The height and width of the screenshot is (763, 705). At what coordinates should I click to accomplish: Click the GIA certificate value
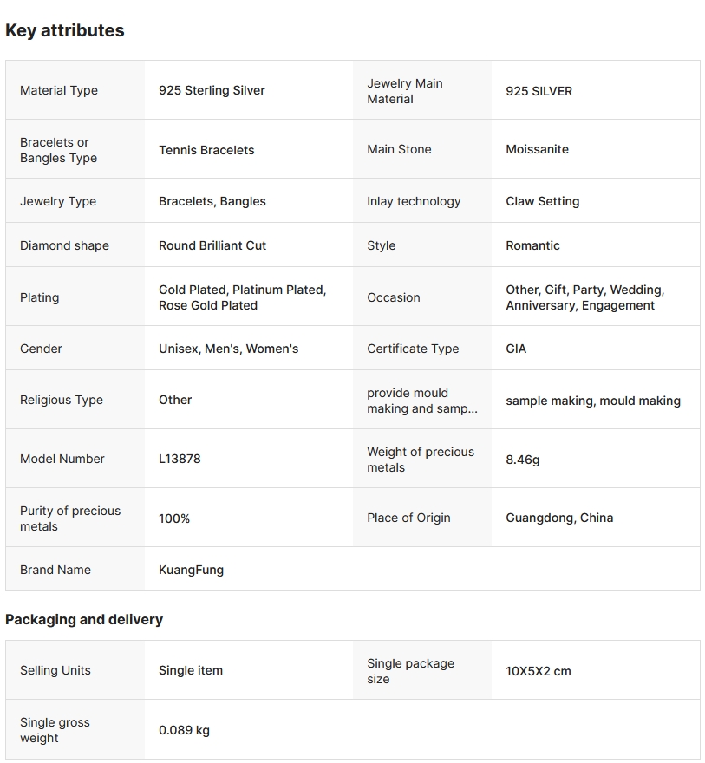pyautogui.click(x=516, y=349)
